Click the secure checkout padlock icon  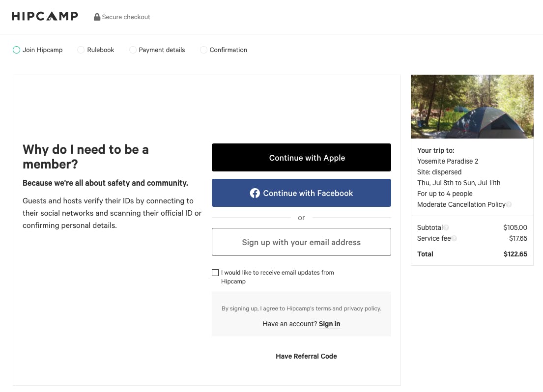[97, 17]
